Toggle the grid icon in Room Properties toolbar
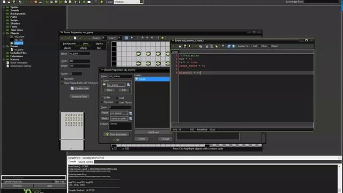Viewport: 343px width, 193px height. [x=126, y=38]
